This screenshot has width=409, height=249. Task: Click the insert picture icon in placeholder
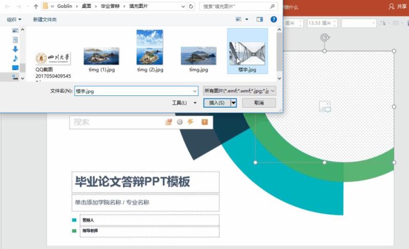coord(325,107)
